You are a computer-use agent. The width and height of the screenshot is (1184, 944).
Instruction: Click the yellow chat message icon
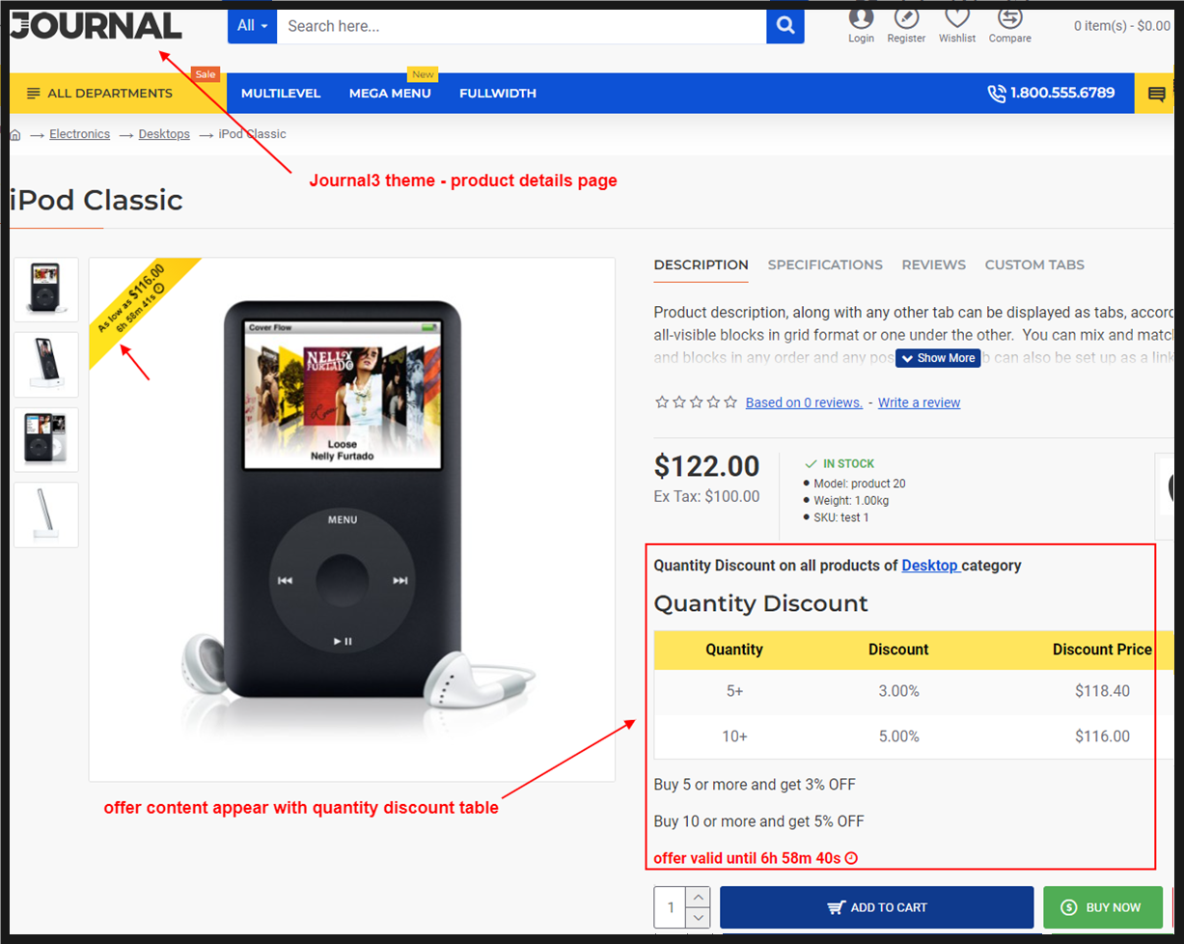1156,94
